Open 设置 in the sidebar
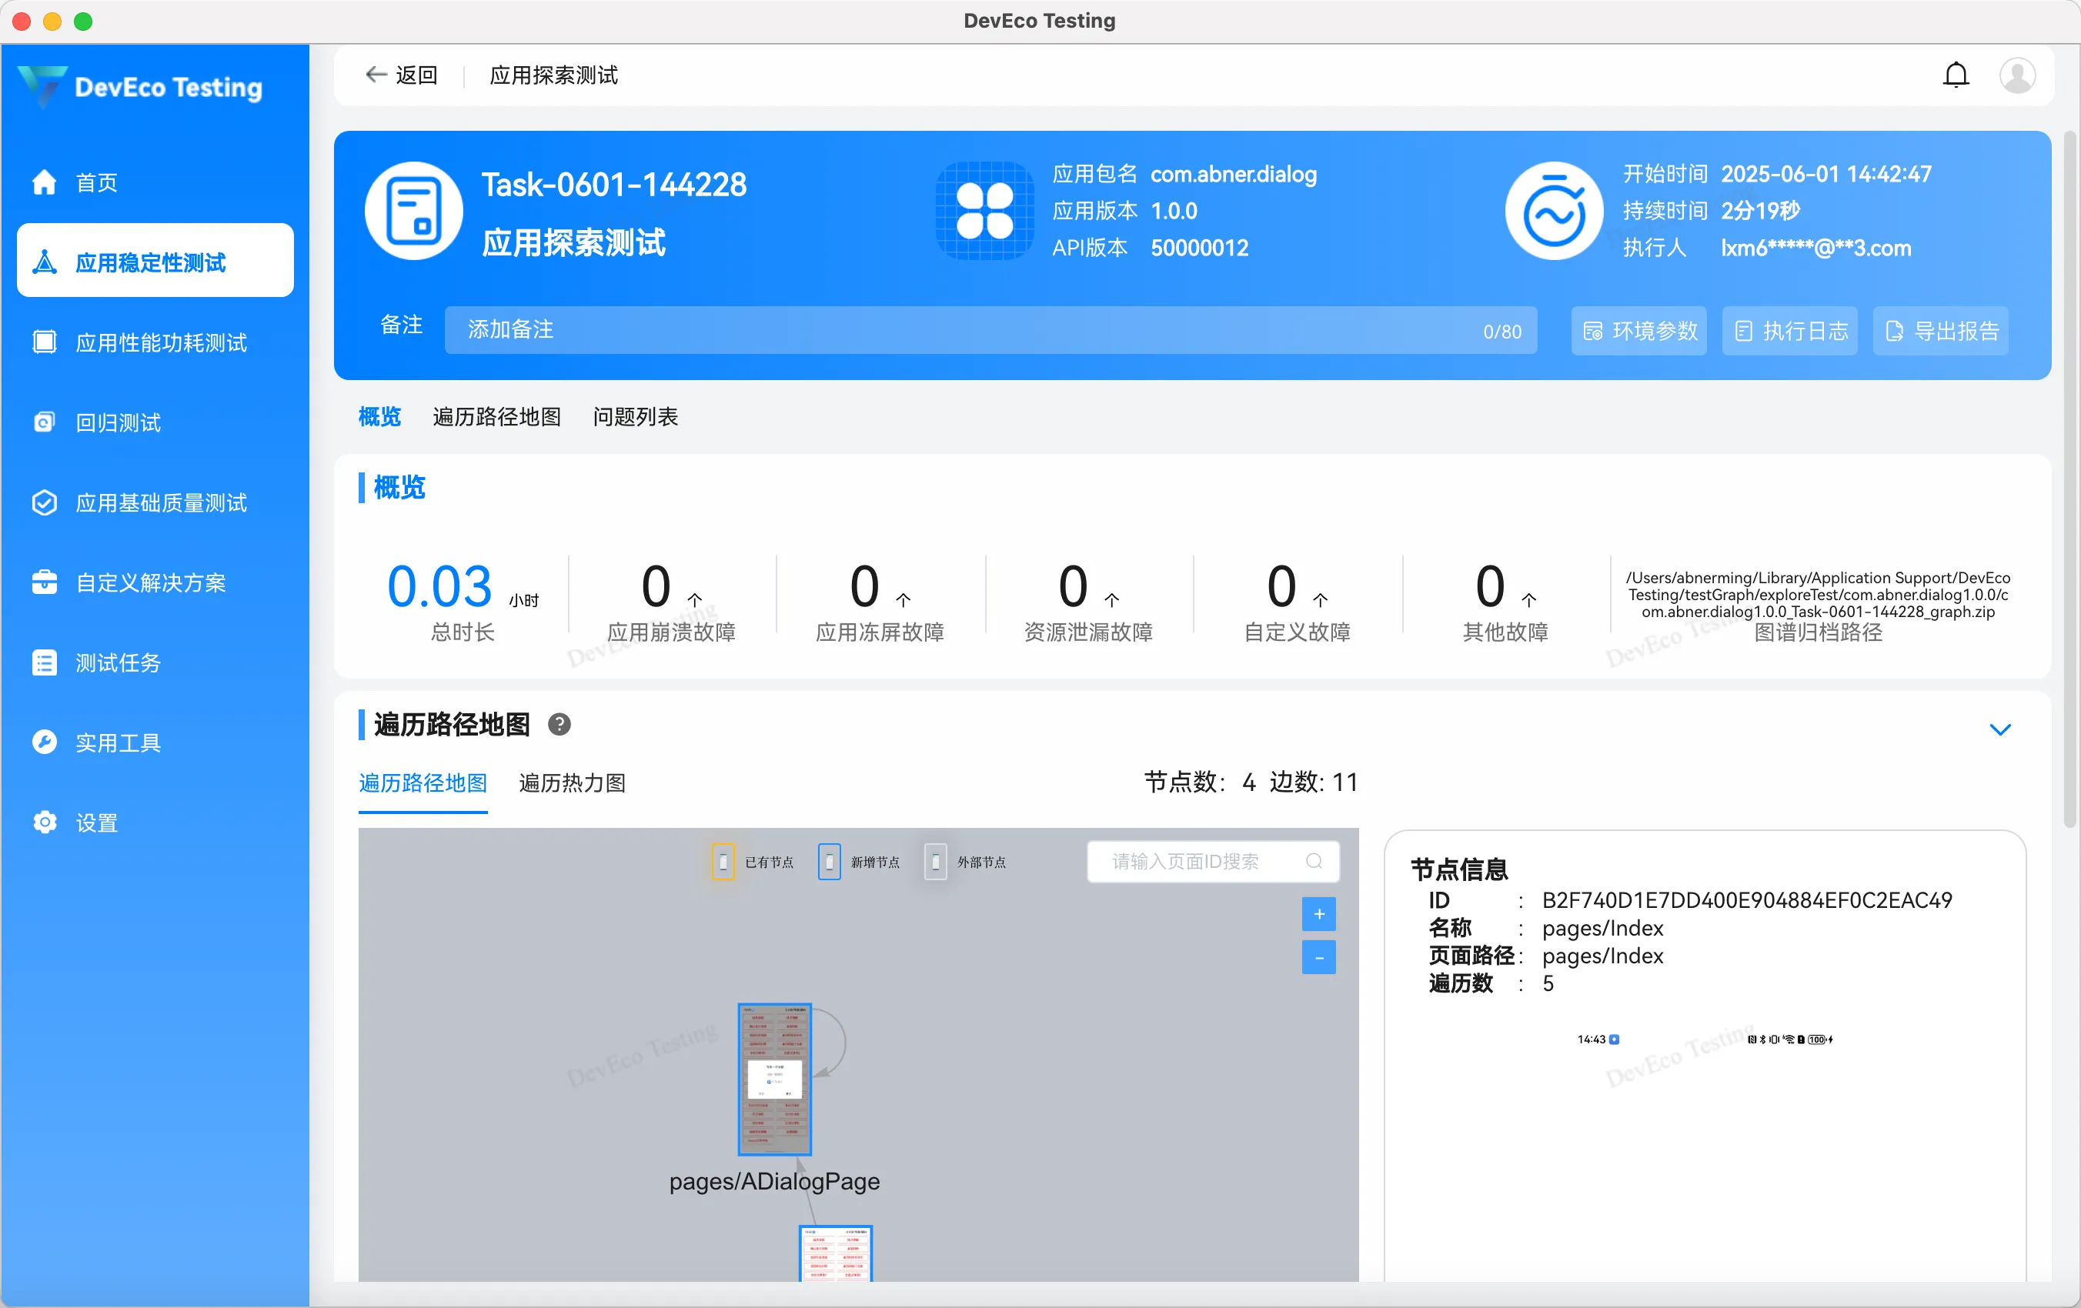This screenshot has height=1308, width=2081. (x=96, y=823)
